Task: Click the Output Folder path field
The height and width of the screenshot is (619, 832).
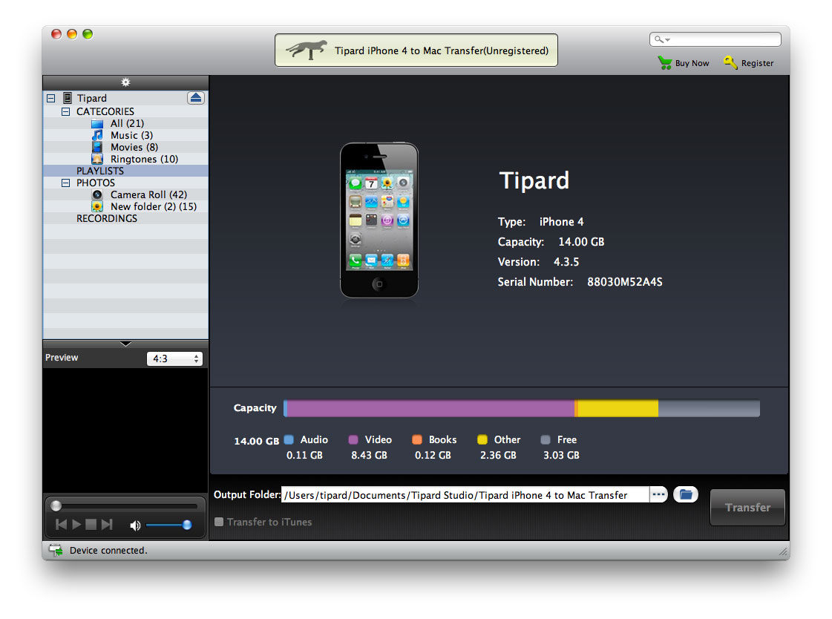Action: coord(465,495)
